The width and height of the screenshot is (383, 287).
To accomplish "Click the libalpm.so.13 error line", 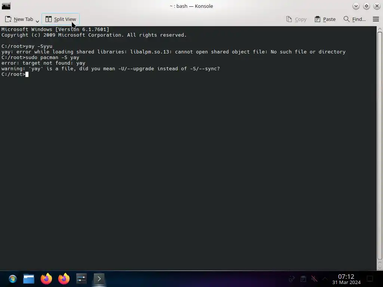I will tap(174, 52).
